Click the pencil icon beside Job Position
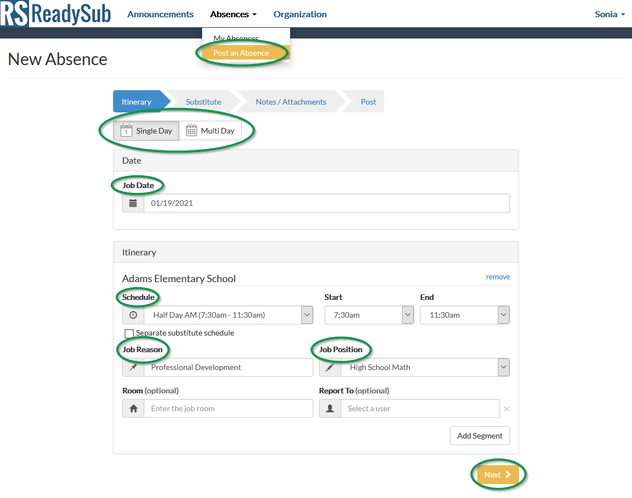 click(x=330, y=367)
